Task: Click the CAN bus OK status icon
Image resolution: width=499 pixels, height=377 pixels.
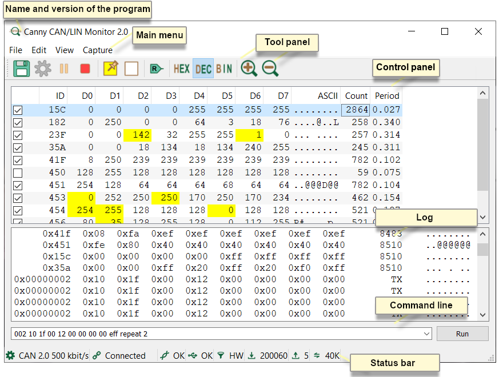Action: [x=165, y=355]
